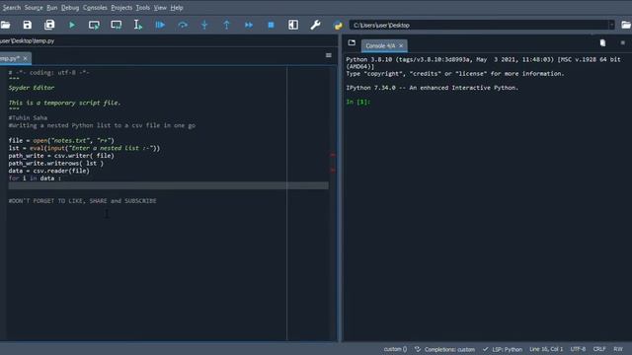632x355 pixels.
Task: Browse console tabs icon left of Console 4/A
Action: click(352, 42)
